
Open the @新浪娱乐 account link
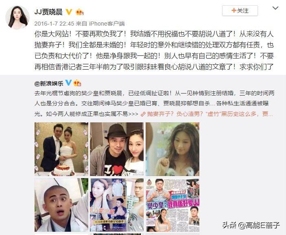49,83
